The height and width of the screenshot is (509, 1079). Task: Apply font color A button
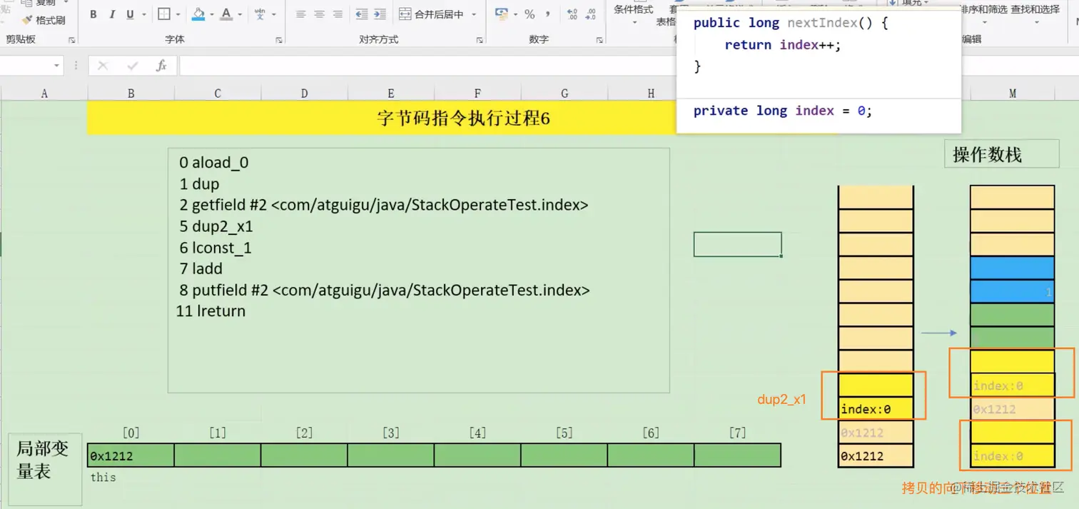point(226,14)
